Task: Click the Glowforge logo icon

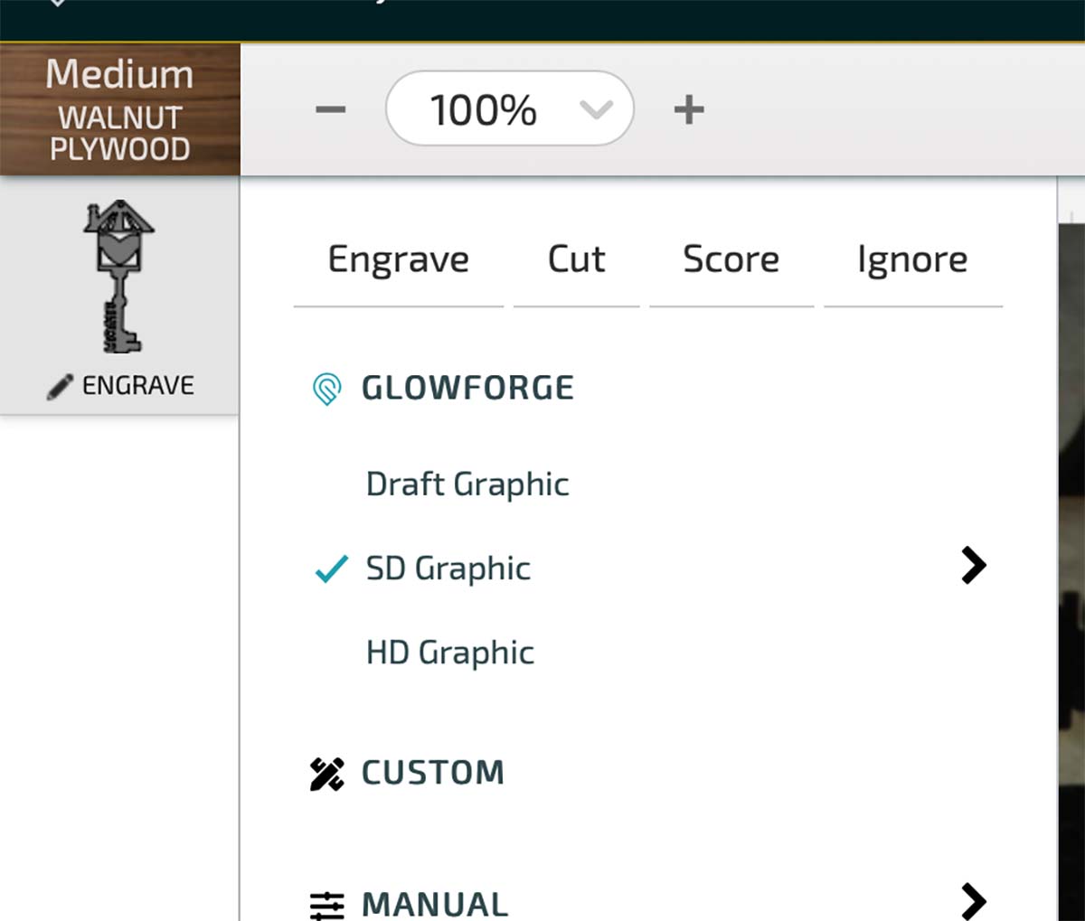Action: [x=326, y=389]
